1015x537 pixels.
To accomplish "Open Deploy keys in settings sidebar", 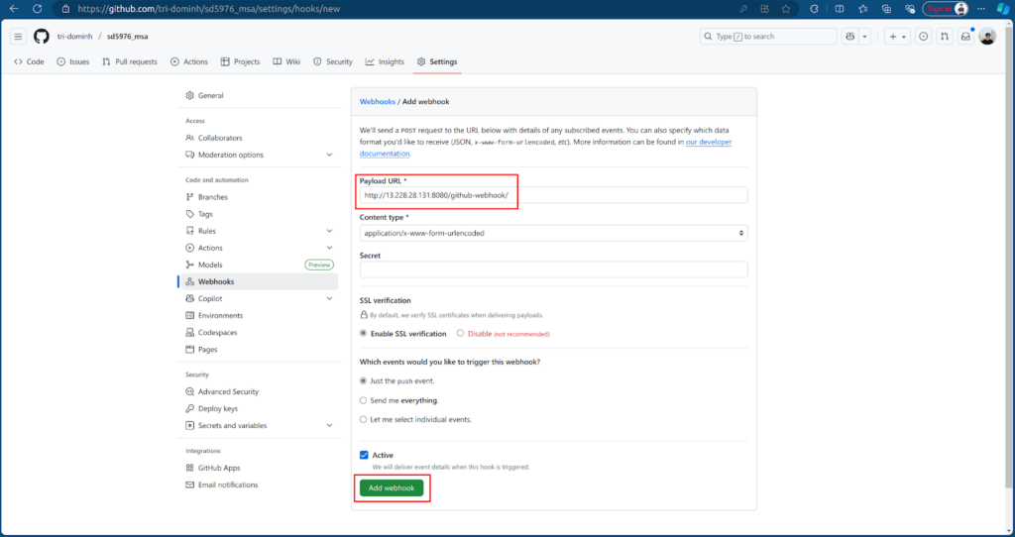I will 217,408.
